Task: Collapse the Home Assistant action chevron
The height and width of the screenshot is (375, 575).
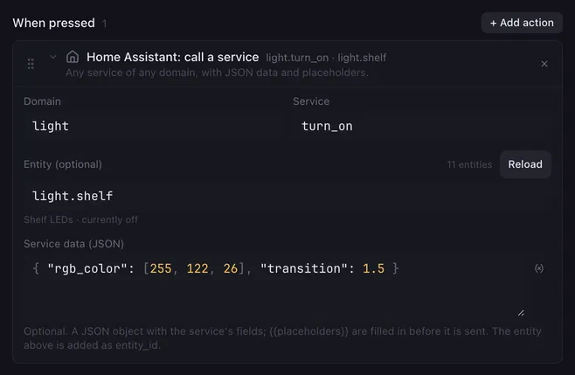Action: click(x=53, y=57)
